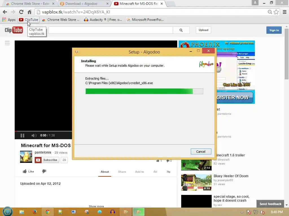Open the special stage, so cool video
The width and height of the screenshot is (289, 216).
click(x=231, y=199)
